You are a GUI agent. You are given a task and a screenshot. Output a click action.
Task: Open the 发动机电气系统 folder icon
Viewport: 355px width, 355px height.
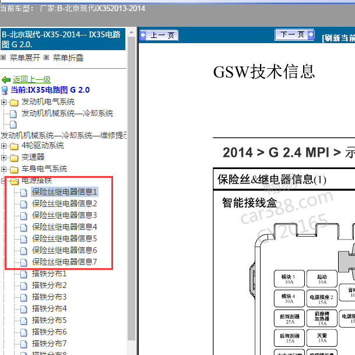(14, 103)
